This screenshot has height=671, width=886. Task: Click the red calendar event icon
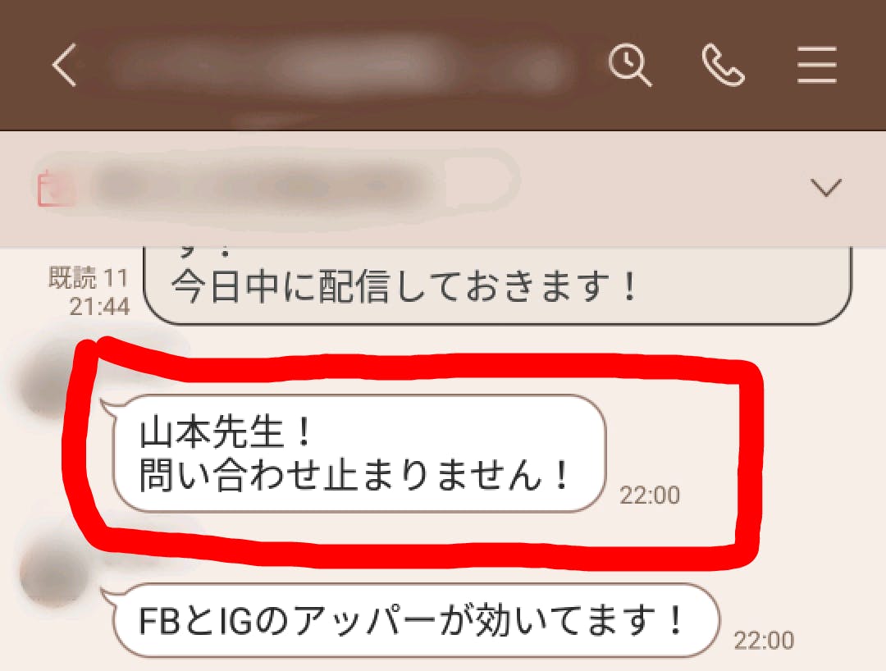click(x=56, y=188)
